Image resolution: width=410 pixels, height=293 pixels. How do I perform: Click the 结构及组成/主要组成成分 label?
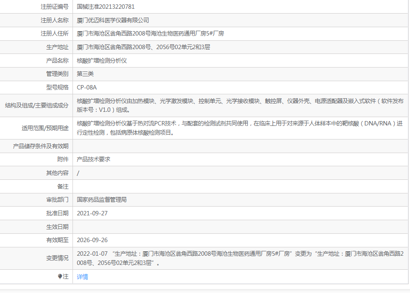37,105
